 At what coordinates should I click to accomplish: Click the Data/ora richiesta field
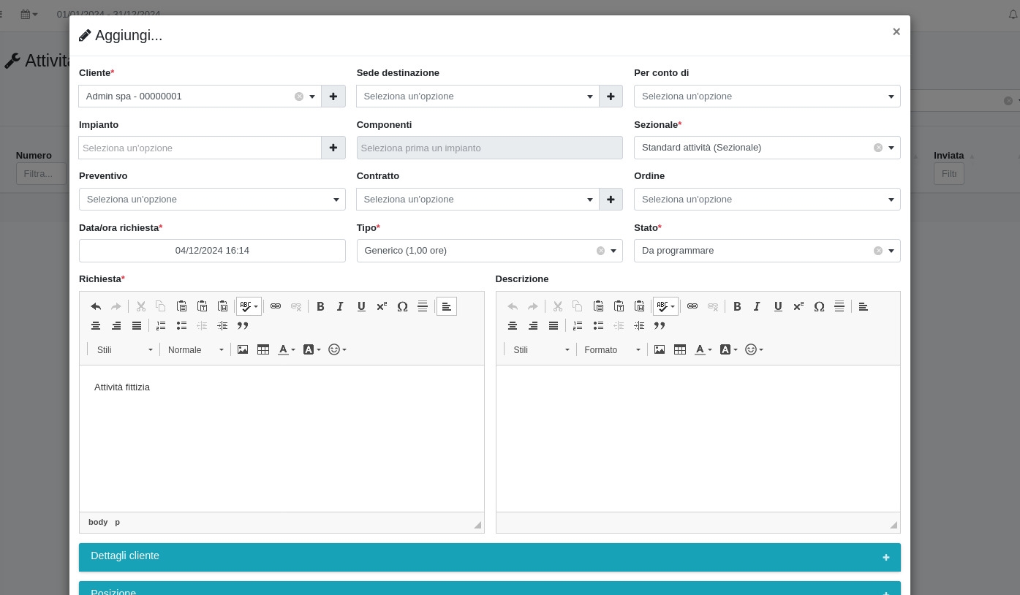(x=212, y=251)
